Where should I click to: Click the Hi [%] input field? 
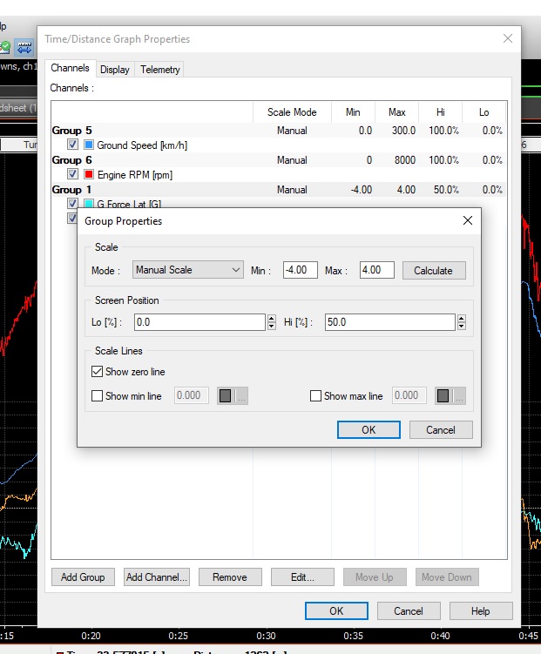point(390,322)
